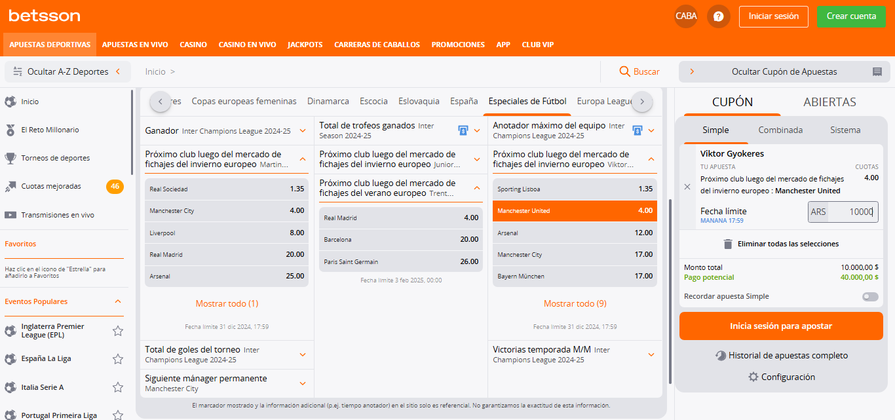The image size is (895, 420).
Task: Click the Cuotas mejoradas arrow icon
Action: 10,186
